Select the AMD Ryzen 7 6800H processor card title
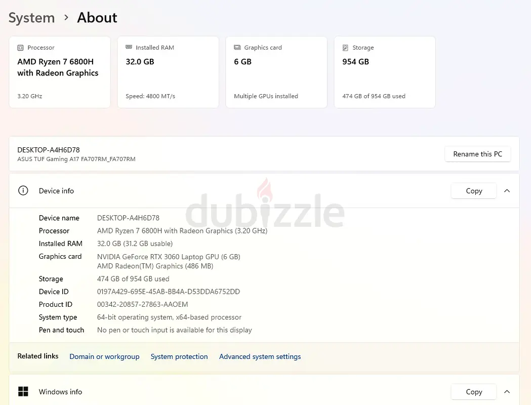Image resolution: width=531 pixels, height=405 pixels. [x=58, y=67]
